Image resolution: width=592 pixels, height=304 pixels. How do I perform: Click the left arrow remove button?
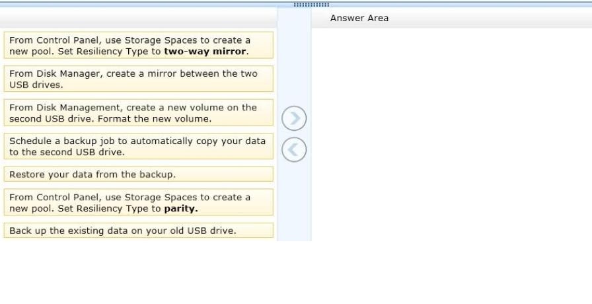294,149
